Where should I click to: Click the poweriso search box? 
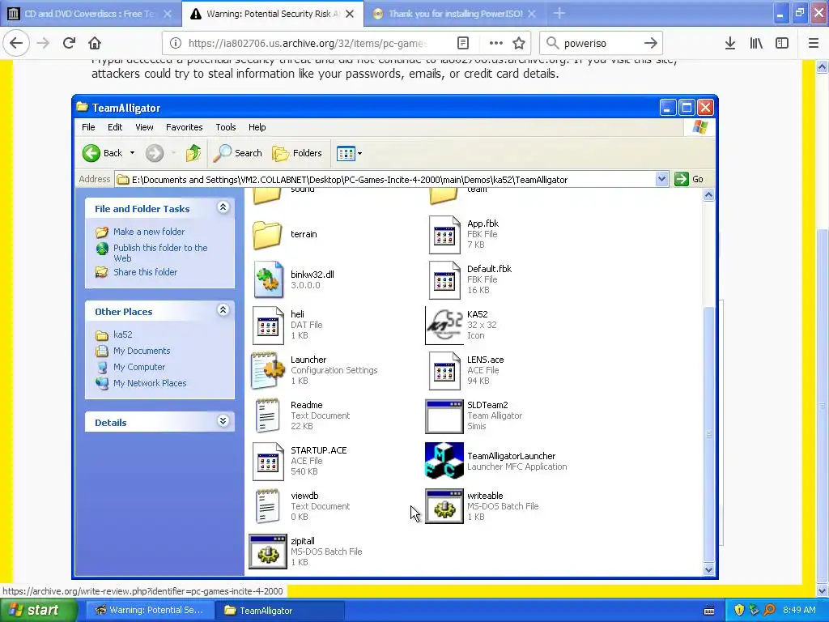(x=600, y=43)
